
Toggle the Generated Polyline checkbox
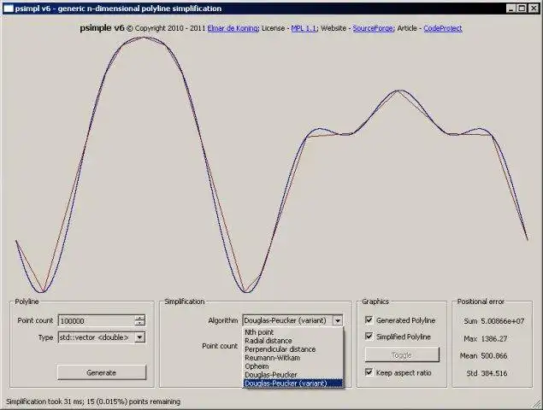tap(369, 320)
